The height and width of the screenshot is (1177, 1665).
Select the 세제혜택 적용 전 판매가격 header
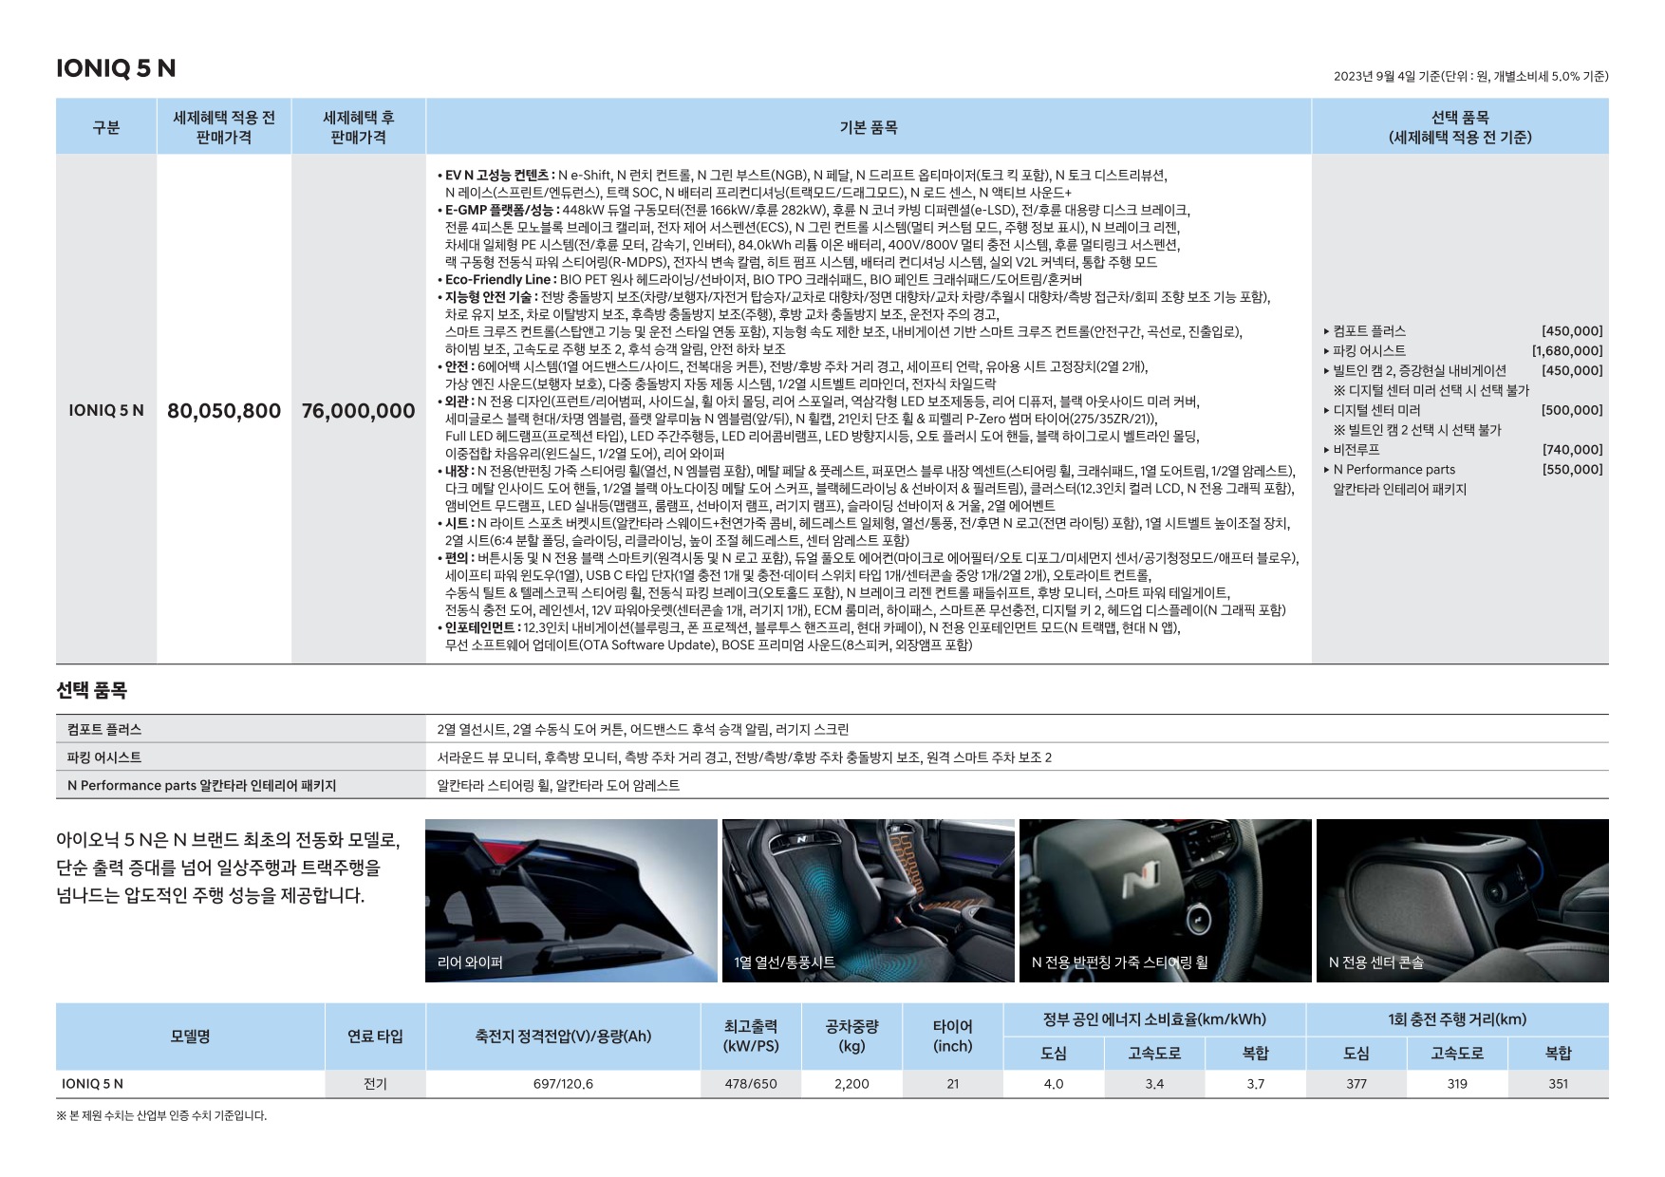(223, 127)
